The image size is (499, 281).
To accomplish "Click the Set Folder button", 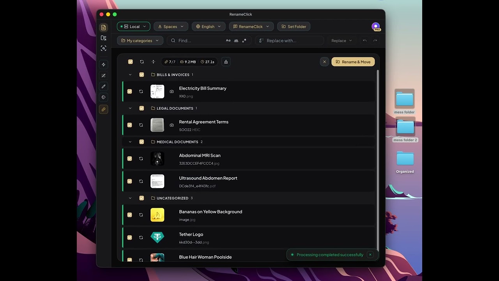I will coord(294,27).
